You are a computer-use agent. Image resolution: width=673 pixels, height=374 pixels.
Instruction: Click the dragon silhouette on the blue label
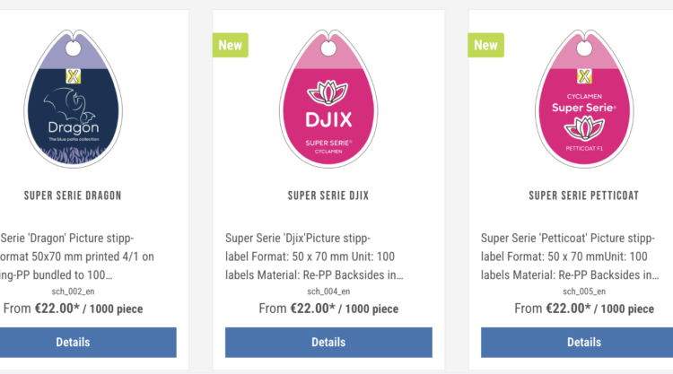coord(69,104)
